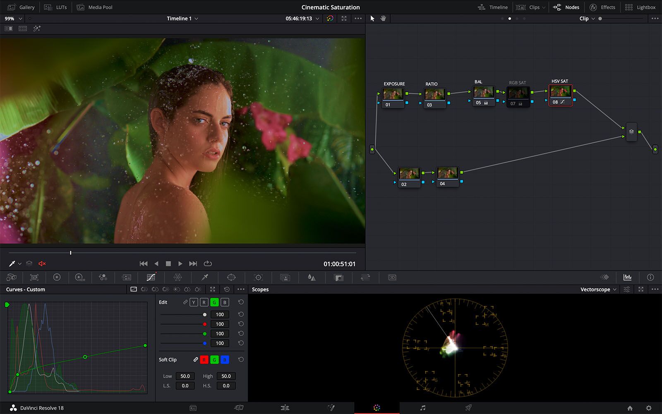662x414 pixels.
Task: Switch to the Edit page icon
Action: [285, 408]
